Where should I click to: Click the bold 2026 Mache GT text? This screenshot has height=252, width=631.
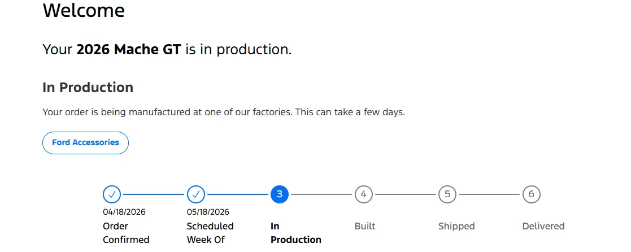pos(129,50)
